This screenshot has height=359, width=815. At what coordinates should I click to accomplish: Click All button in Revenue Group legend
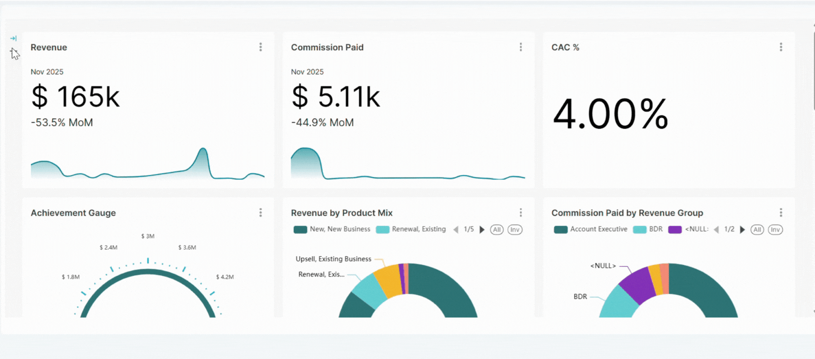tap(757, 230)
